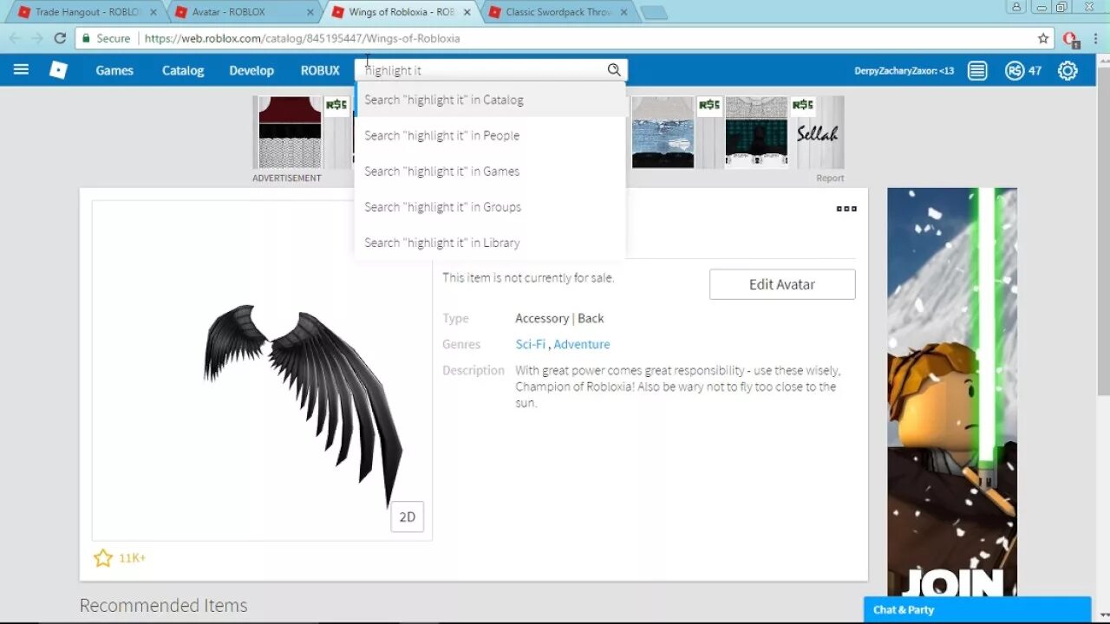Open the Adventure genre link

click(x=582, y=344)
